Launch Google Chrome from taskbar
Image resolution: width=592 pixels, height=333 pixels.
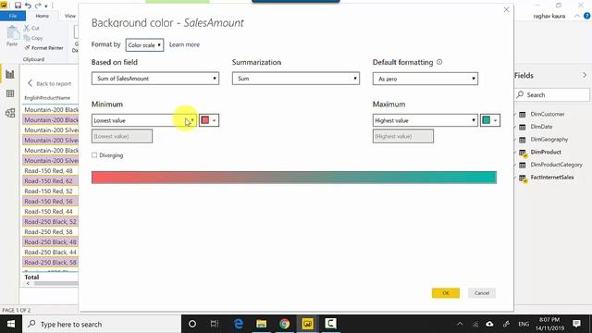284,324
